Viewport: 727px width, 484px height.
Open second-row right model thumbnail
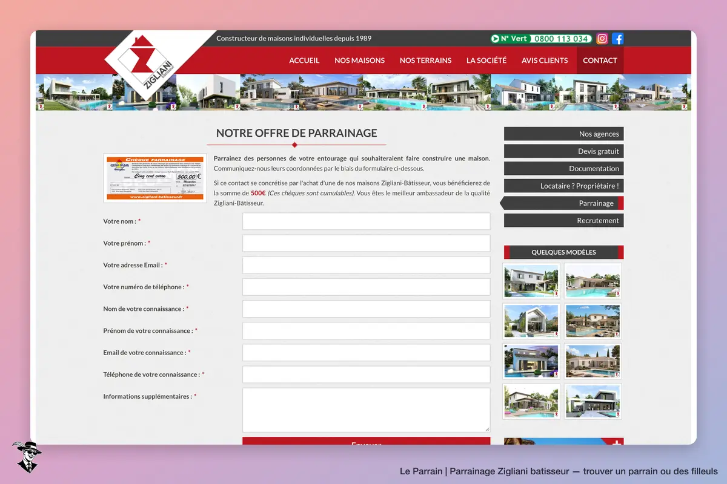(593, 321)
